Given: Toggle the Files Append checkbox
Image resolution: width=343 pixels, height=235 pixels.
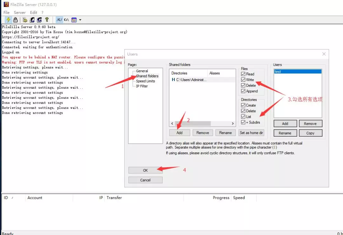Looking at the screenshot, I should (x=243, y=91).
